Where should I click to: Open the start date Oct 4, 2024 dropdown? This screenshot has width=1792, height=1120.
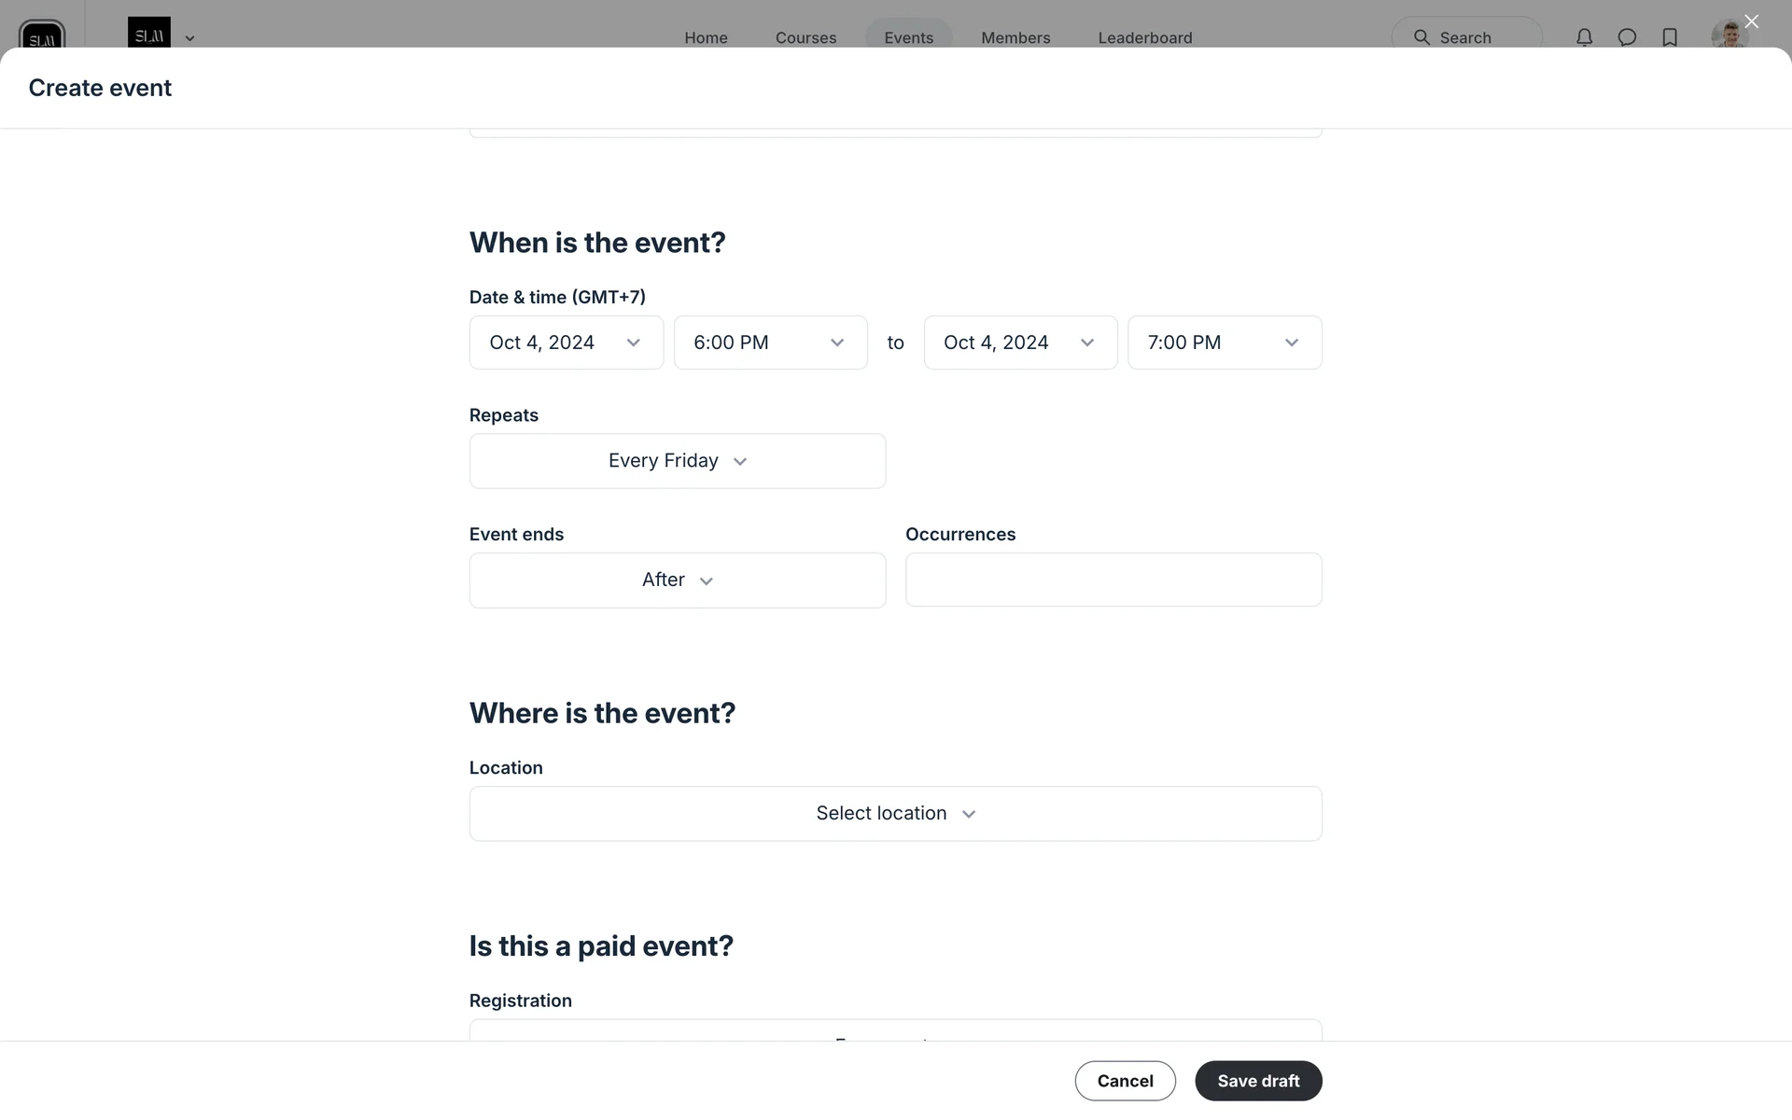566,343
